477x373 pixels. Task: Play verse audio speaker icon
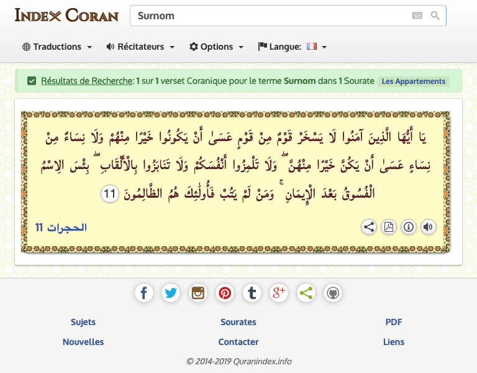[428, 227]
